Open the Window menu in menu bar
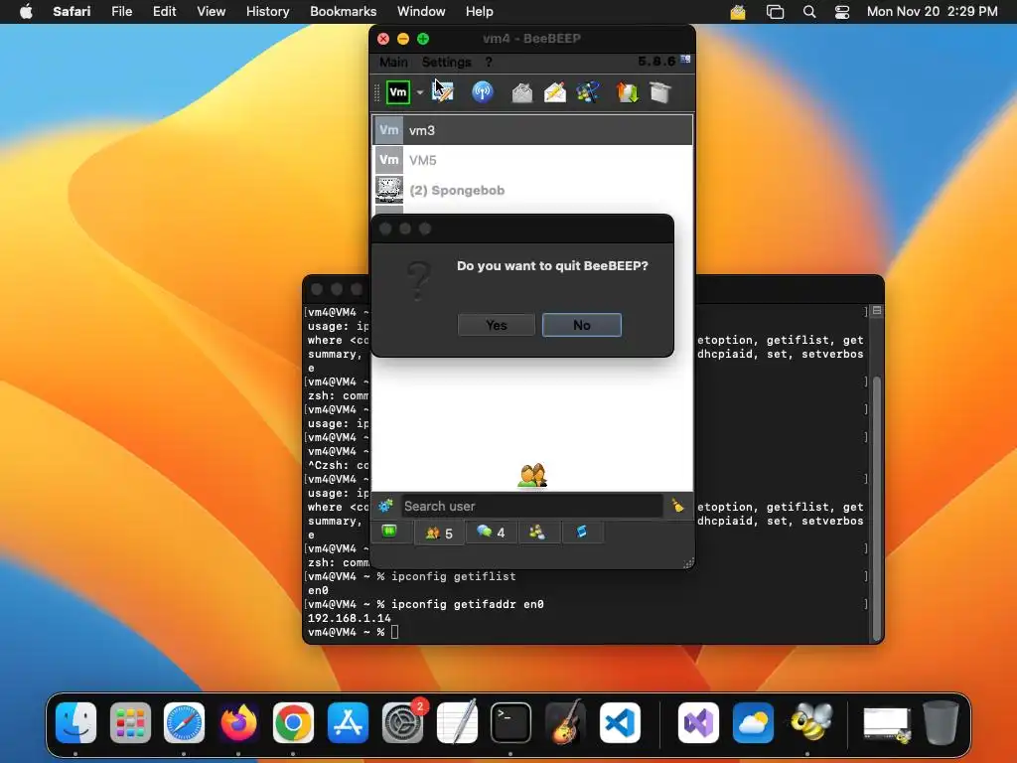Viewport: 1017px width, 763px height. [421, 12]
